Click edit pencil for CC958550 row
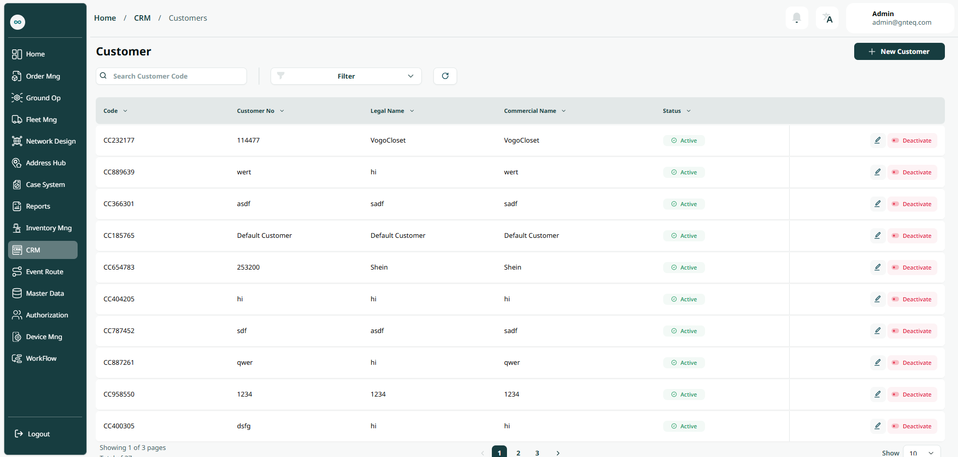This screenshot has width=958, height=457. point(877,395)
